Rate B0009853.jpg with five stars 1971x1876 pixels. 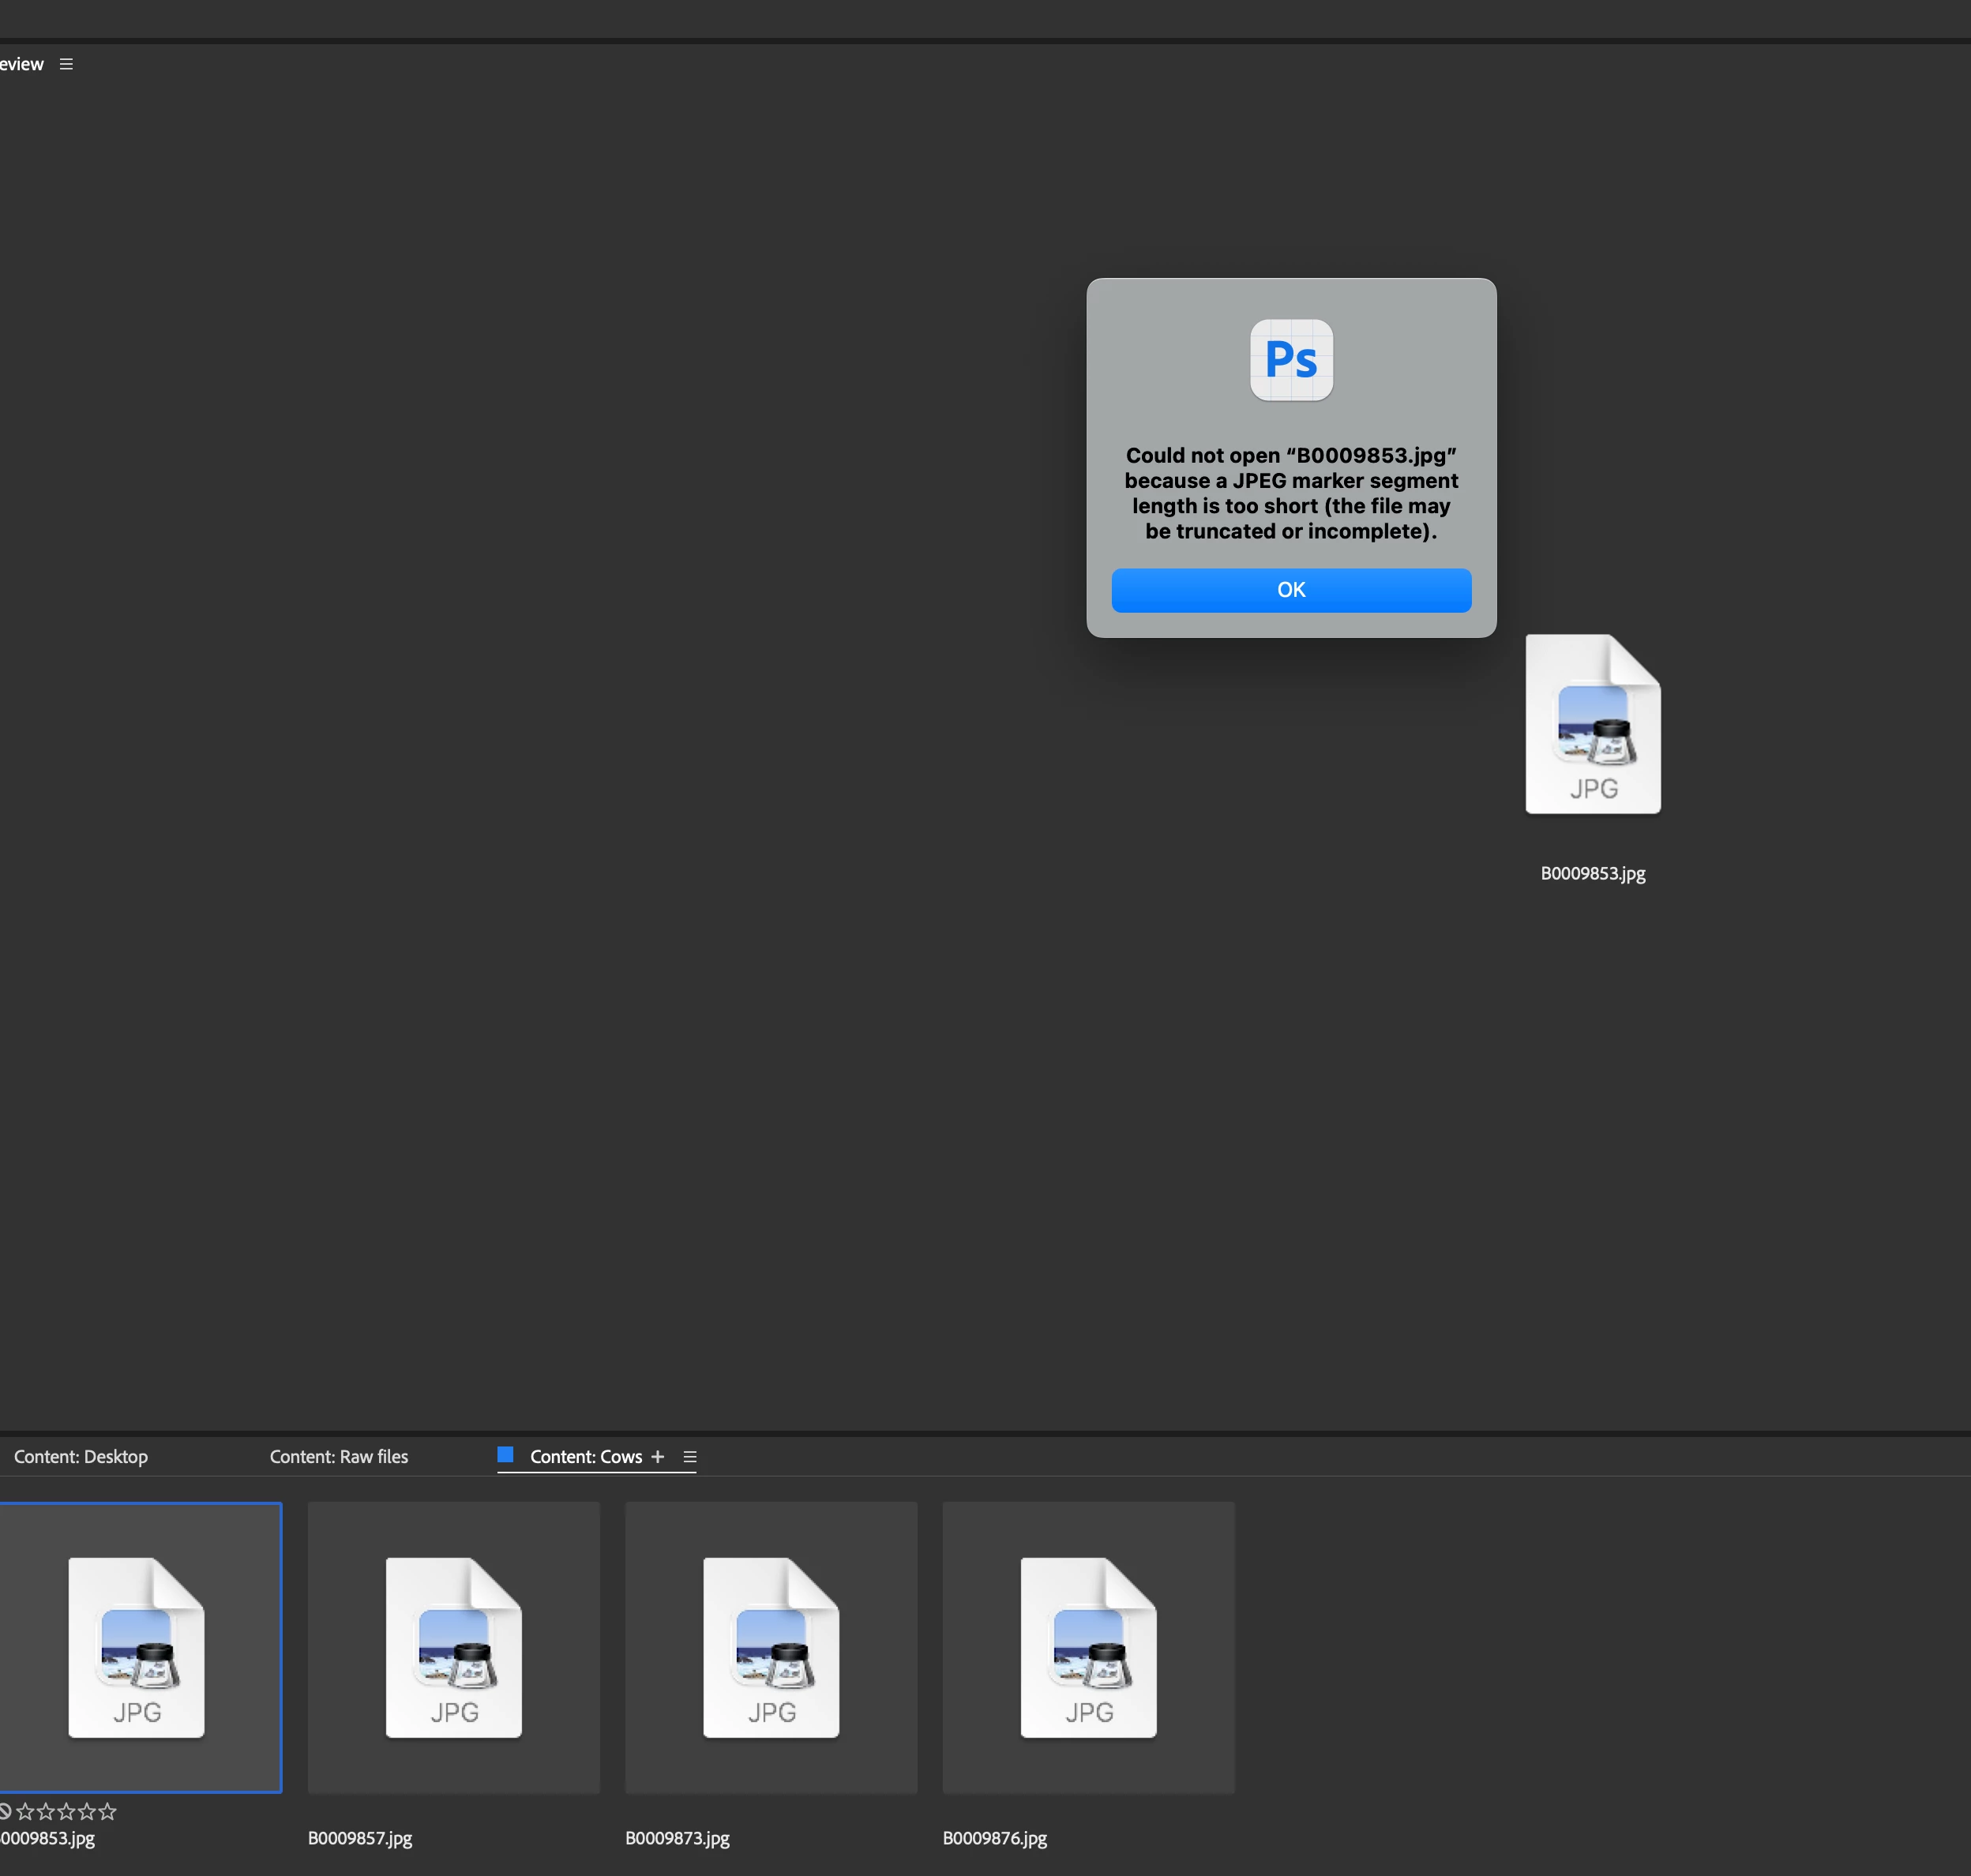point(107,1811)
